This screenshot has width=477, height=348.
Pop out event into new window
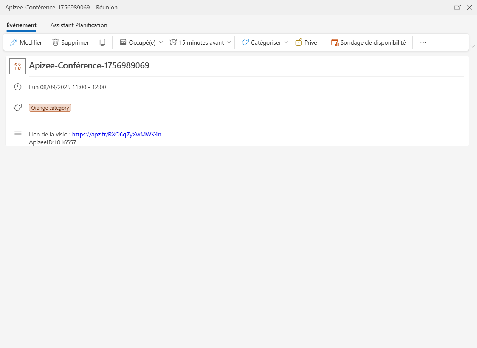pyautogui.click(x=457, y=7)
